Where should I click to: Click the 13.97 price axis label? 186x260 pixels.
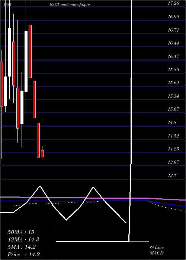173,162
